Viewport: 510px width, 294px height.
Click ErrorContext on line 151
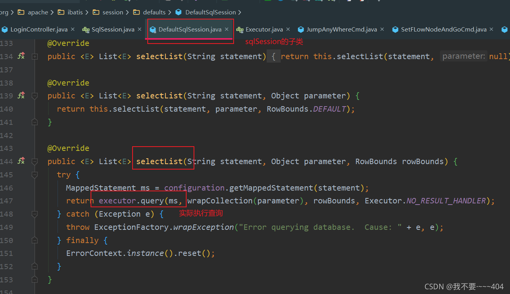tap(94, 253)
